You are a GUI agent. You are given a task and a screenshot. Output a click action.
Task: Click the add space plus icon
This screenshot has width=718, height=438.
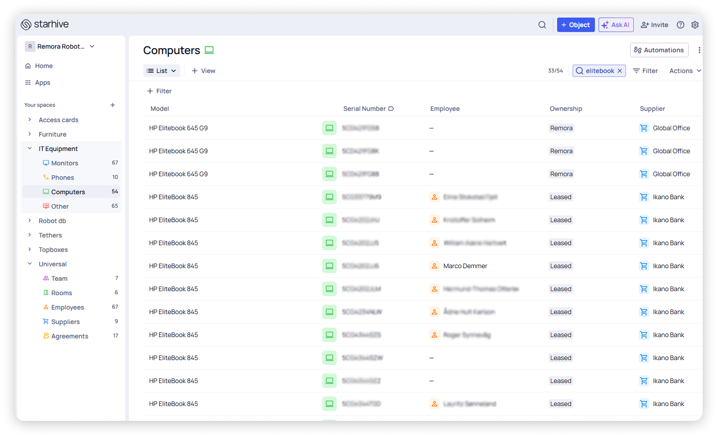(113, 105)
